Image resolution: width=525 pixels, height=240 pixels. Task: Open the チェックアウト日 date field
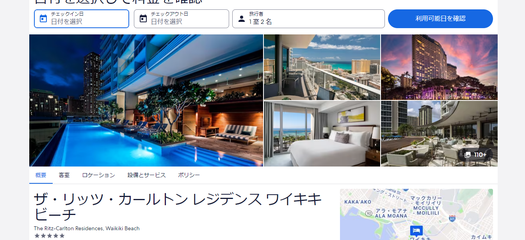pyautogui.click(x=182, y=19)
